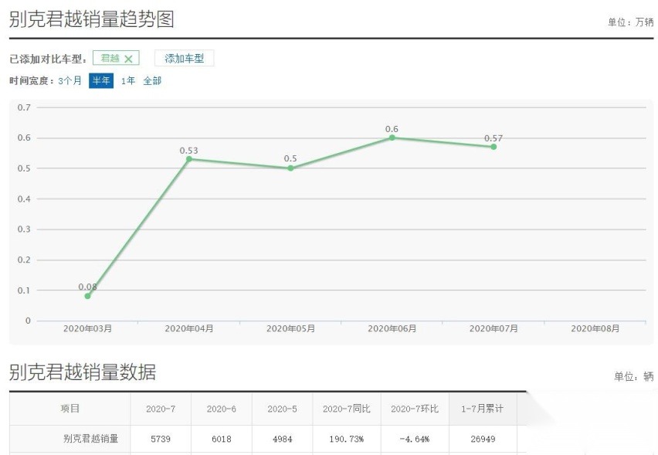This screenshot has width=658, height=455.
Task: Click the 单位：万辆 unit label
Action: 630,22
